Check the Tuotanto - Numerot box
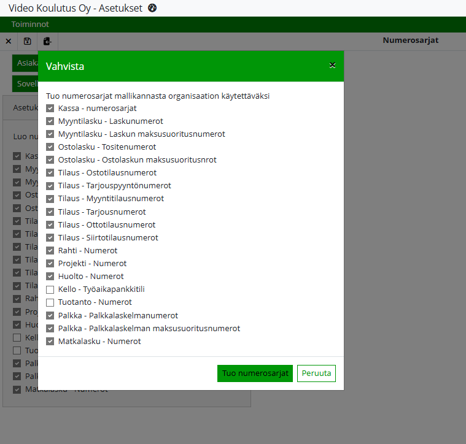Image resolution: width=466 pixels, height=444 pixels. coord(50,302)
